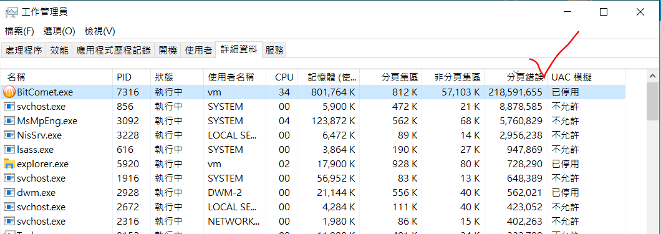Click icon of svchost.exe PID 2316
Screen dimensions: 661x234
pyautogui.click(x=9, y=221)
